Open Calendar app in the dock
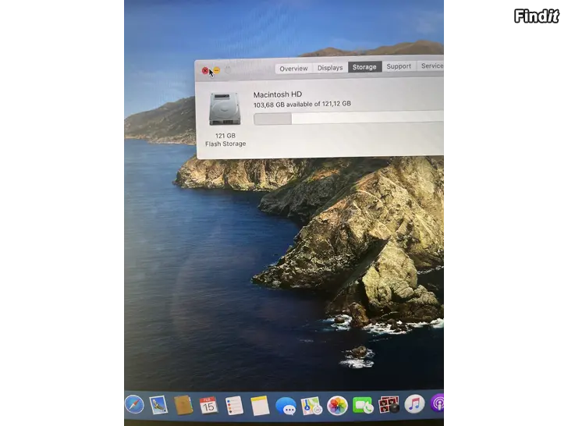This screenshot has height=426, width=568. [208, 404]
